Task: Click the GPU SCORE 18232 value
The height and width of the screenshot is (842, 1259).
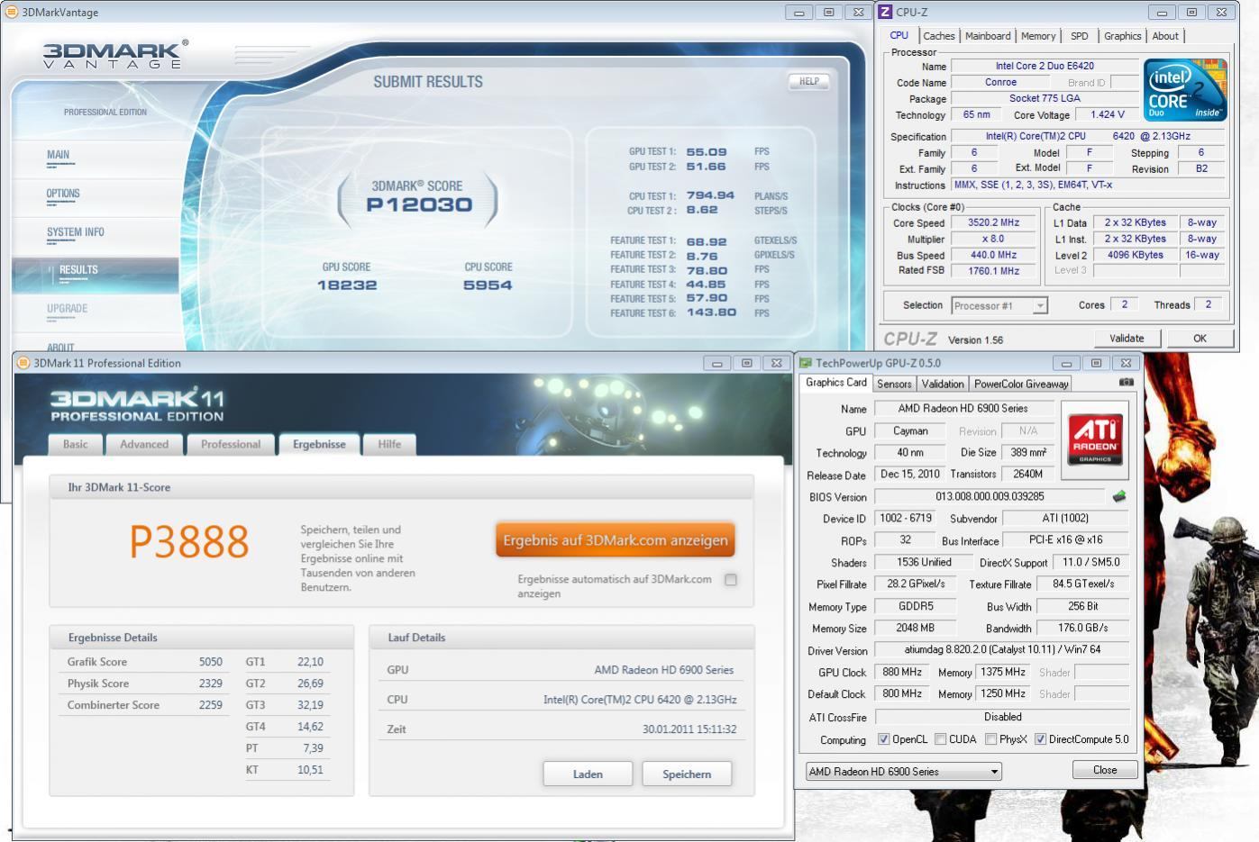Action: tap(347, 285)
